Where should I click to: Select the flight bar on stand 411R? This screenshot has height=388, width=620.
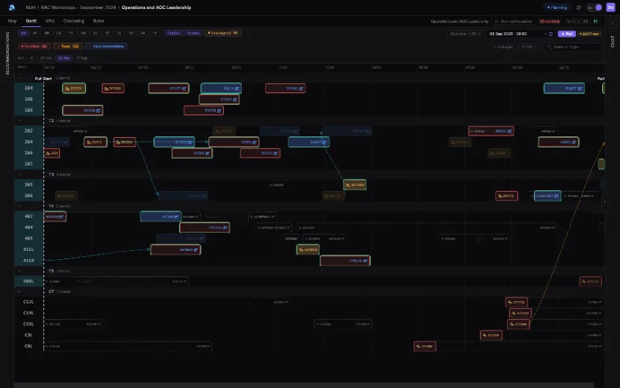point(345,261)
